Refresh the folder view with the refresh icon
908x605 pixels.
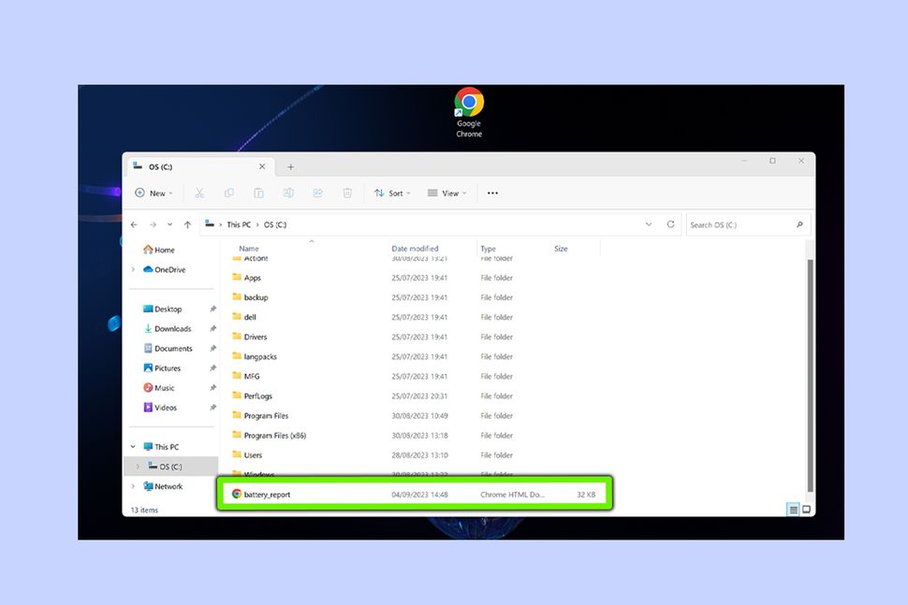(671, 224)
